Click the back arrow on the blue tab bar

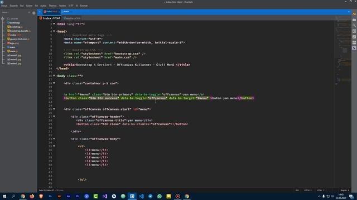[x=40, y=12]
